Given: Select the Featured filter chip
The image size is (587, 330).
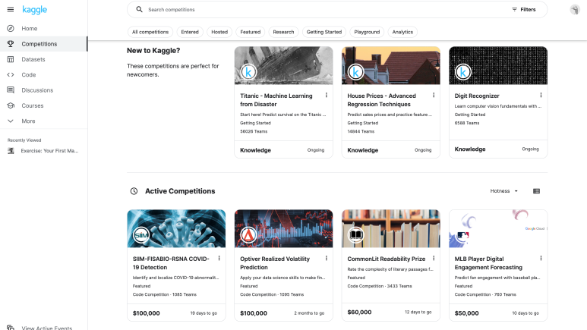Looking at the screenshot, I should 251,32.
